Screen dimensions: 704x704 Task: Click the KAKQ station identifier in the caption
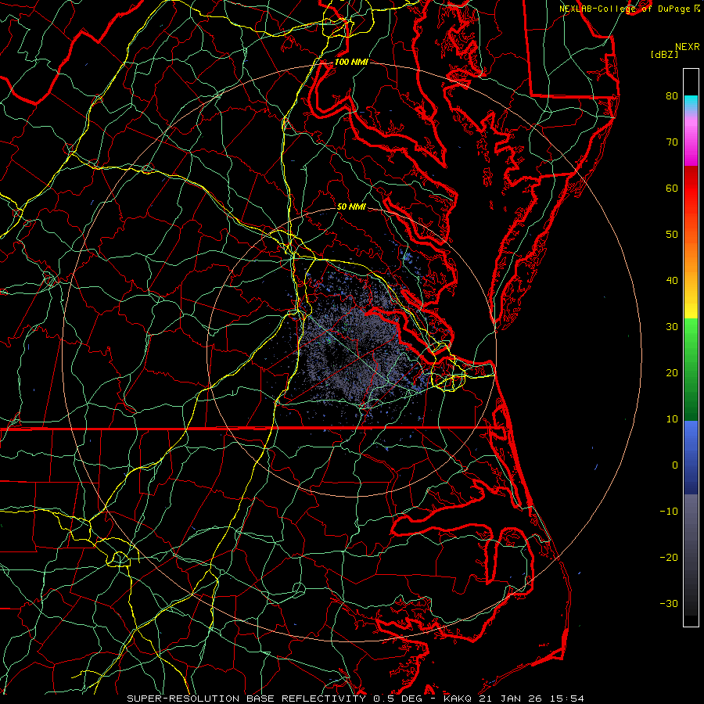tap(459, 698)
